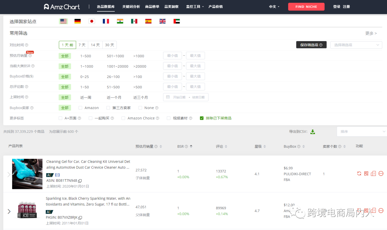Select the UAE flag site
This screenshot has height=230, width=387.
(176, 21)
